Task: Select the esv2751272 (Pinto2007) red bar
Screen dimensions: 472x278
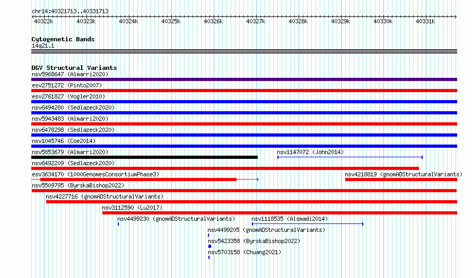Action: pos(244,91)
